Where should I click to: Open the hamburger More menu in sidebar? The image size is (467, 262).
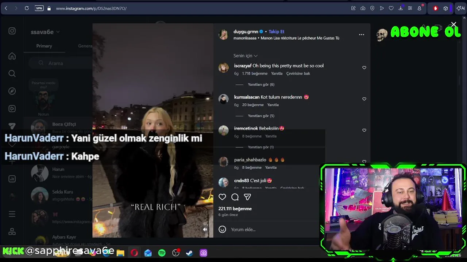pyautogui.click(x=12, y=214)
